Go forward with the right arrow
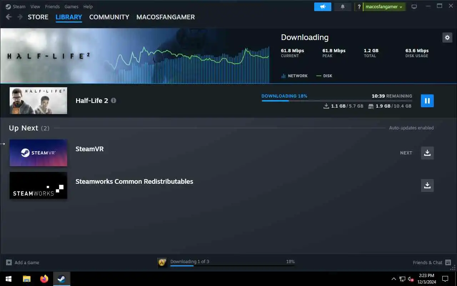Screen dimensions: 457x286 [20, 17]
